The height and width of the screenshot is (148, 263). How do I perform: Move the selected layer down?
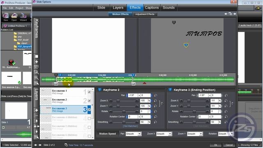coord(37,132)
